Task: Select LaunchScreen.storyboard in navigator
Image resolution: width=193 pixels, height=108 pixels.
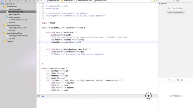Action: [17, 20]
